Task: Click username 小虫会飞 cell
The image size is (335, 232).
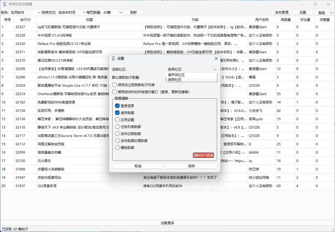Action: 262,111
